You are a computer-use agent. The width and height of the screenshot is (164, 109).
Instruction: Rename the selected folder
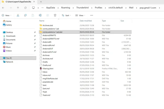40,15
